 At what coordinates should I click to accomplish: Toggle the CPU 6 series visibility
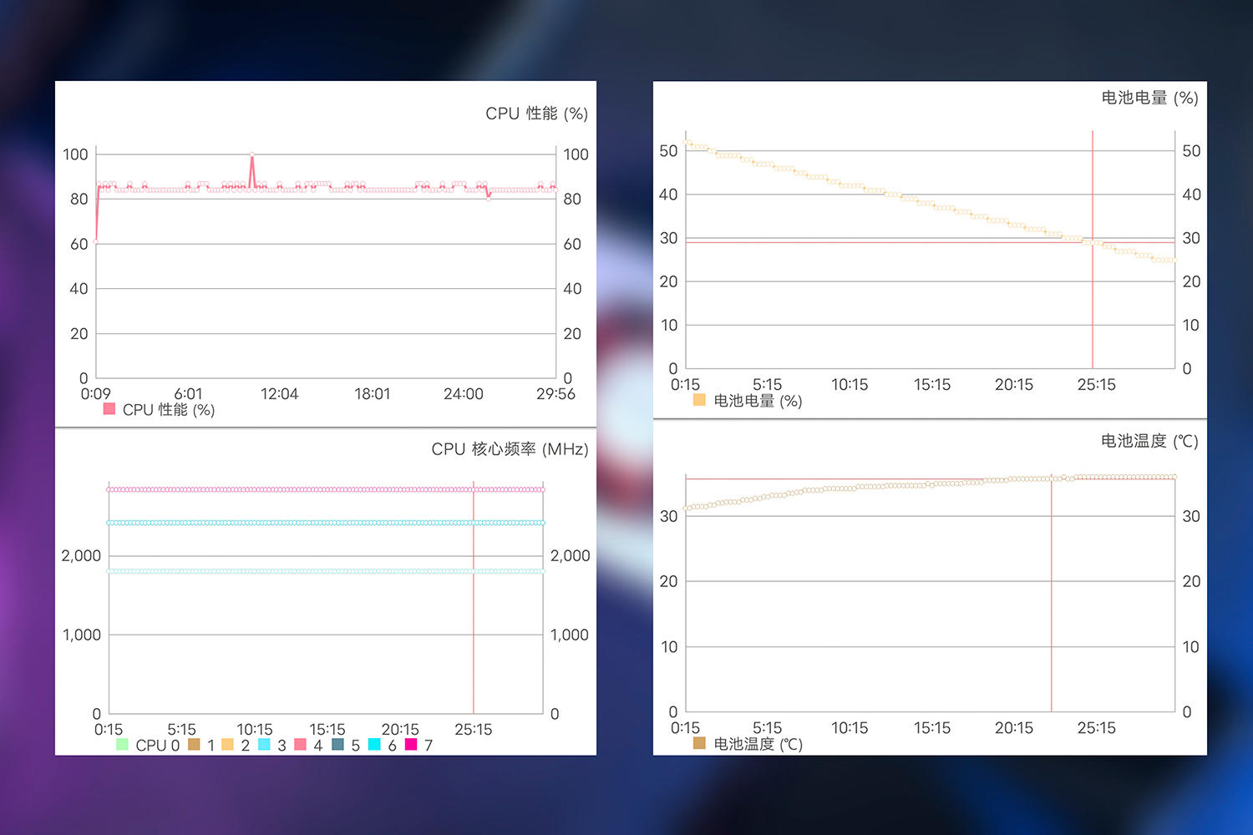[x=373, y=744]
